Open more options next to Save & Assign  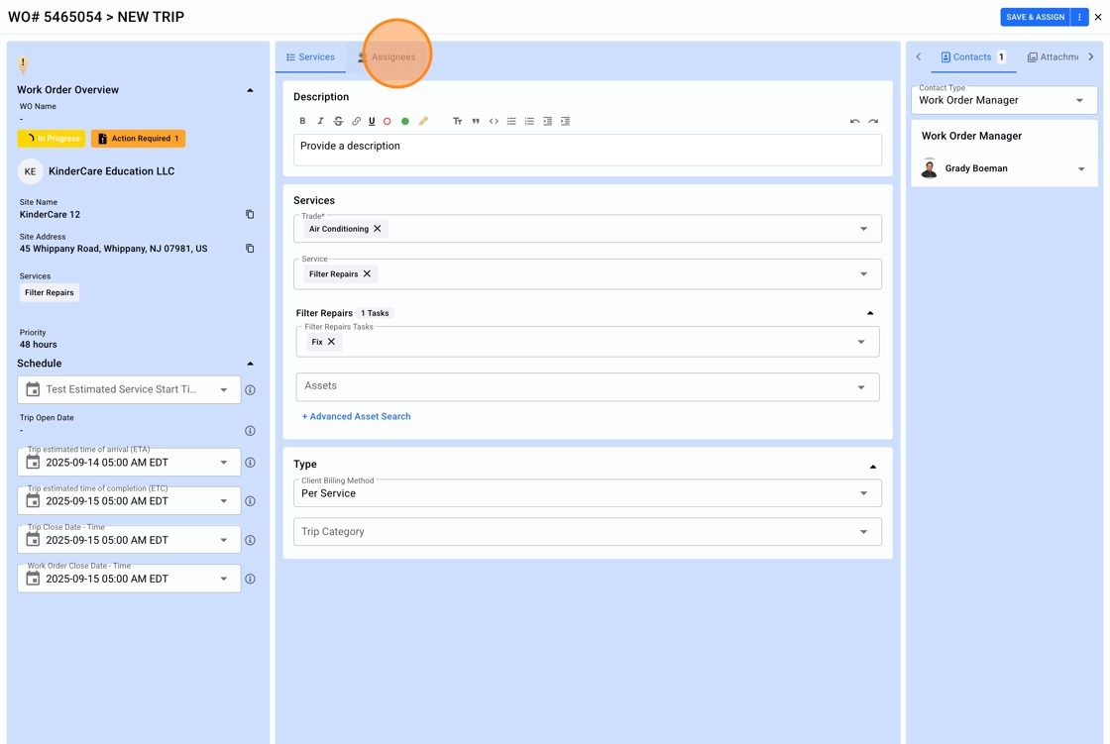tap(1079, 17)
